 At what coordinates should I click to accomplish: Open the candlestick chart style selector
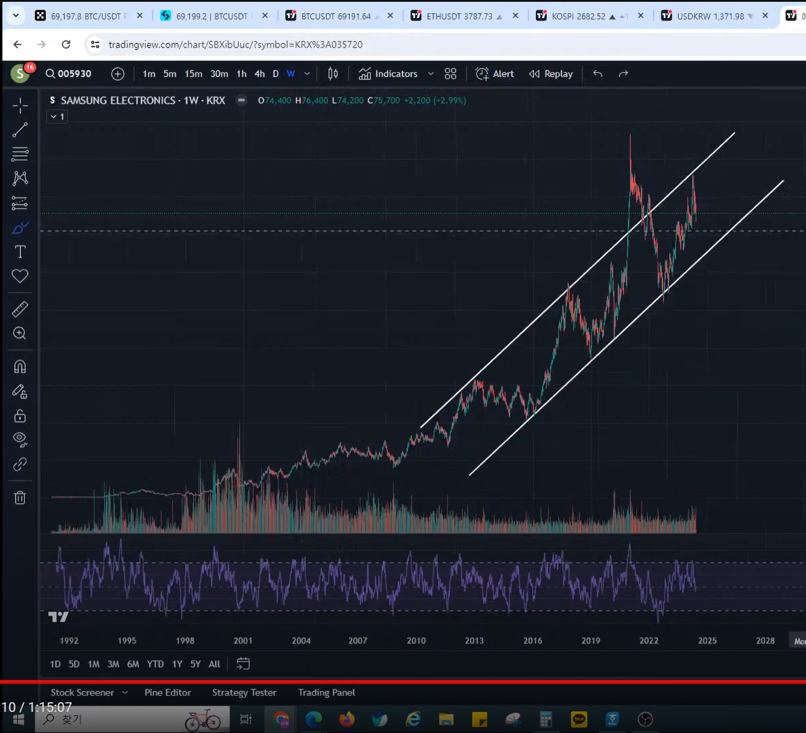coord(333,74)
